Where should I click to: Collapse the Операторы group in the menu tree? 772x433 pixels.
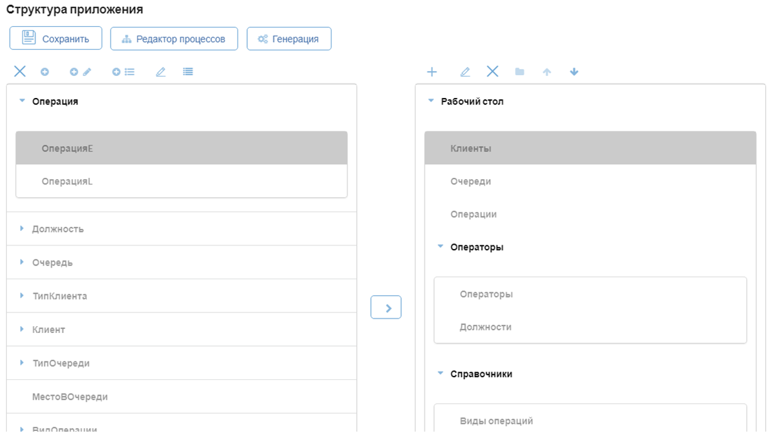tap(441, 246)
